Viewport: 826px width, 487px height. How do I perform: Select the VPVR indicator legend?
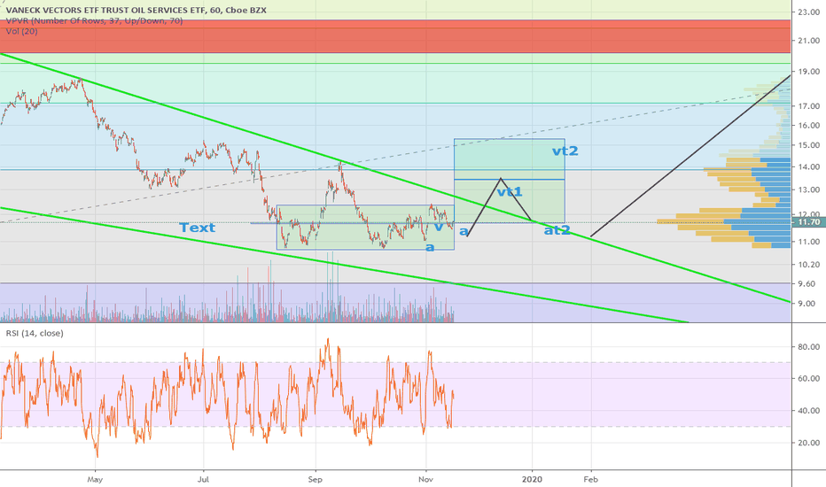(x=94, y=20)
